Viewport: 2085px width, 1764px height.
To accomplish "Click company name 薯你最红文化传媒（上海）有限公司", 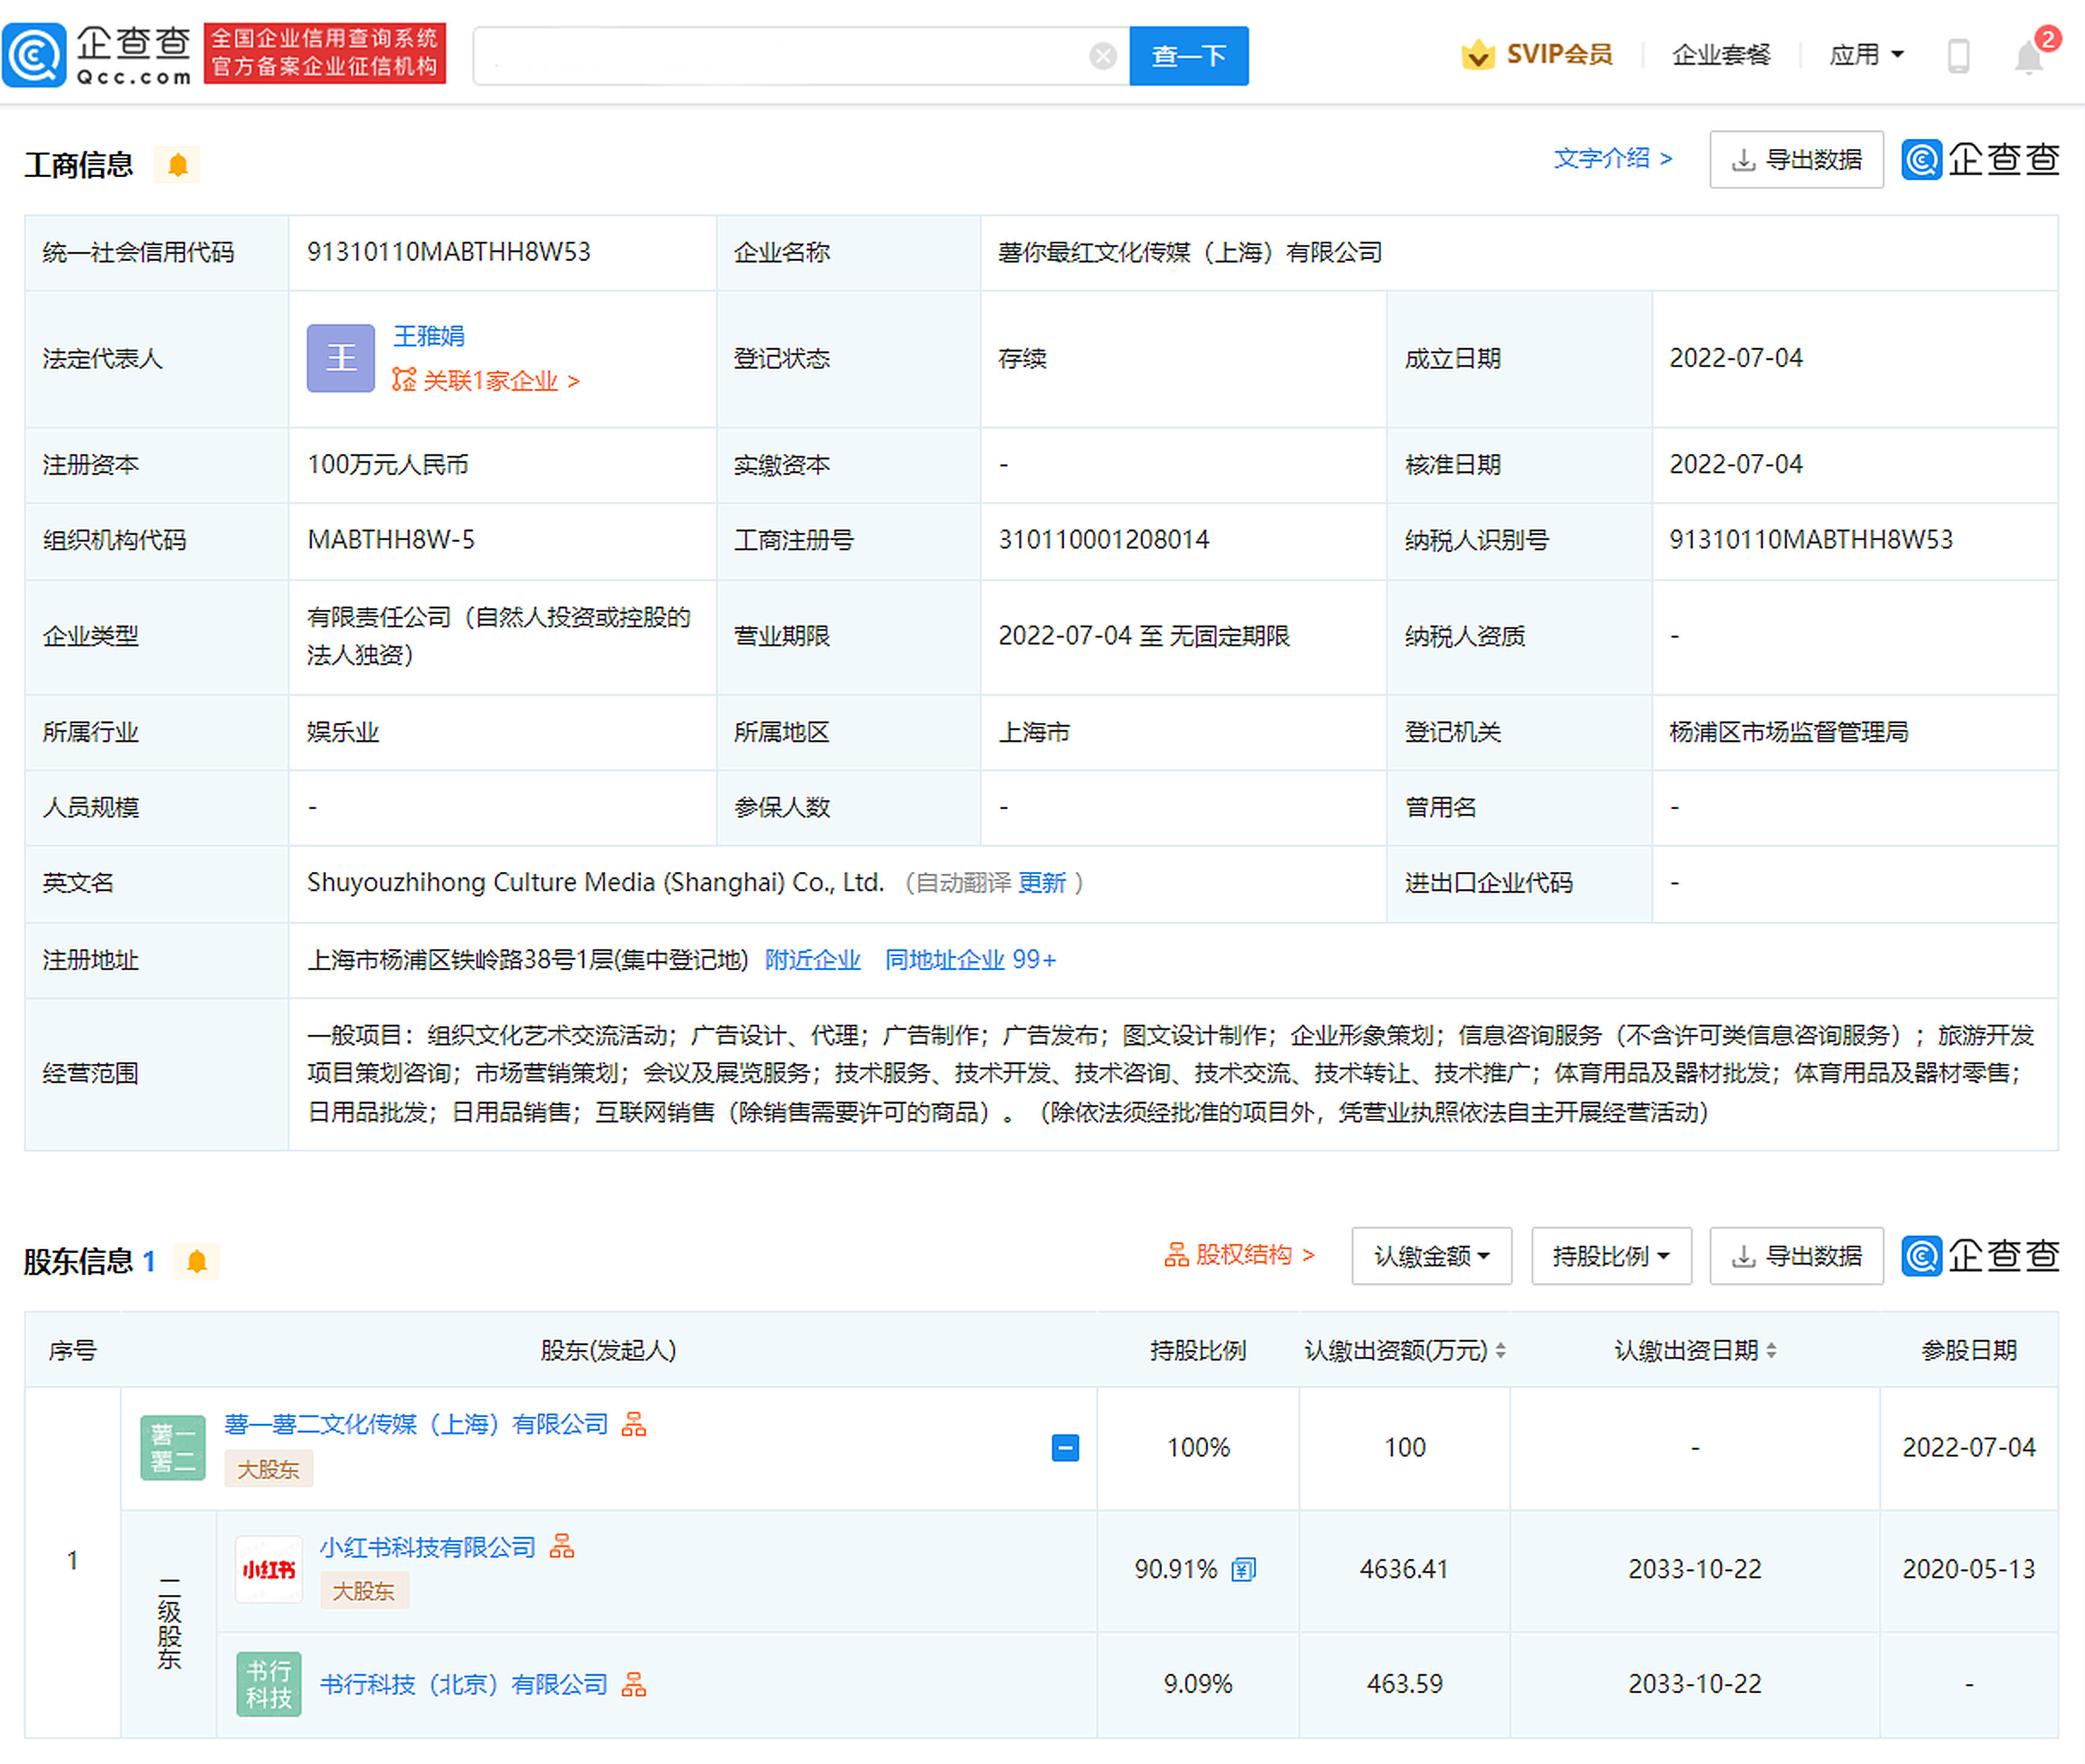I will click(1190, 252).
